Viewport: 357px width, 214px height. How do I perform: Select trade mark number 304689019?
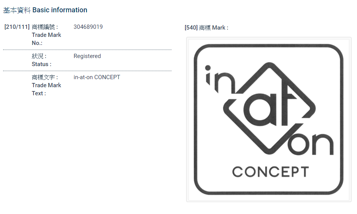coord(88,27)
